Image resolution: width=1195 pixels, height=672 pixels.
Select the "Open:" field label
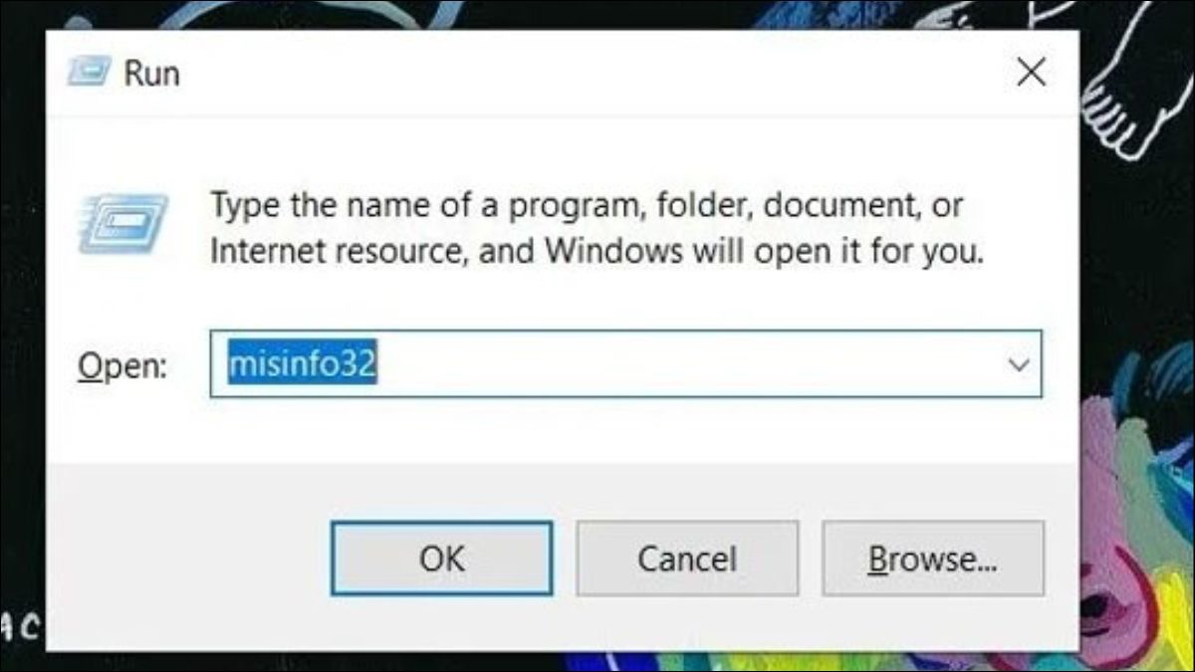click(x=122, y=366)
